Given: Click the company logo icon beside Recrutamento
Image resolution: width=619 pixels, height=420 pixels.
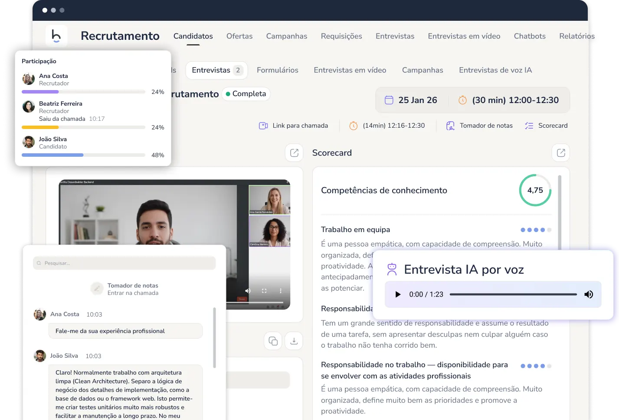Looking at the screenshot, I should 56,36.
